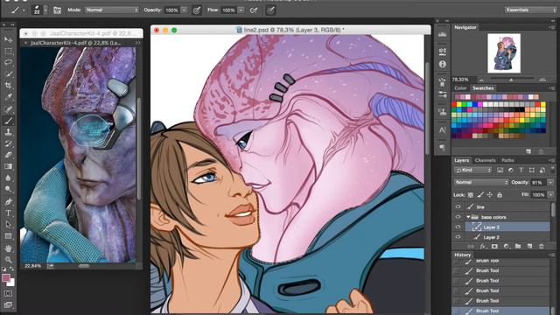This screenshot has height=315, width=560.
Task: Create a new layer
Action: [529, 247]
